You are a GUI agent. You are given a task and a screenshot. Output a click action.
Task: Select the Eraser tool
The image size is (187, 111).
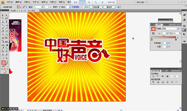(6, 31)
